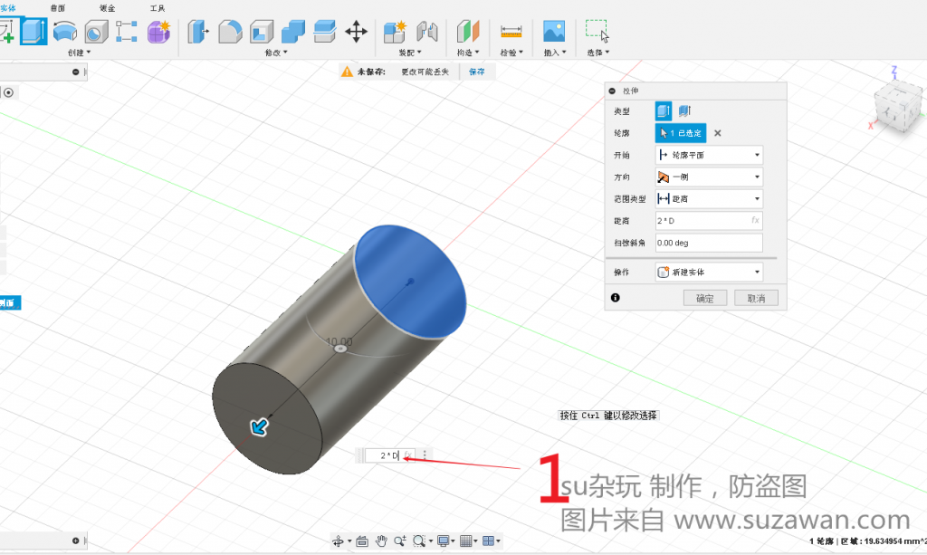Screen dimensions: 927x555
Task: Open the 操作 operation dropdown
Action: pyautogui.click(x=709, y=272)
